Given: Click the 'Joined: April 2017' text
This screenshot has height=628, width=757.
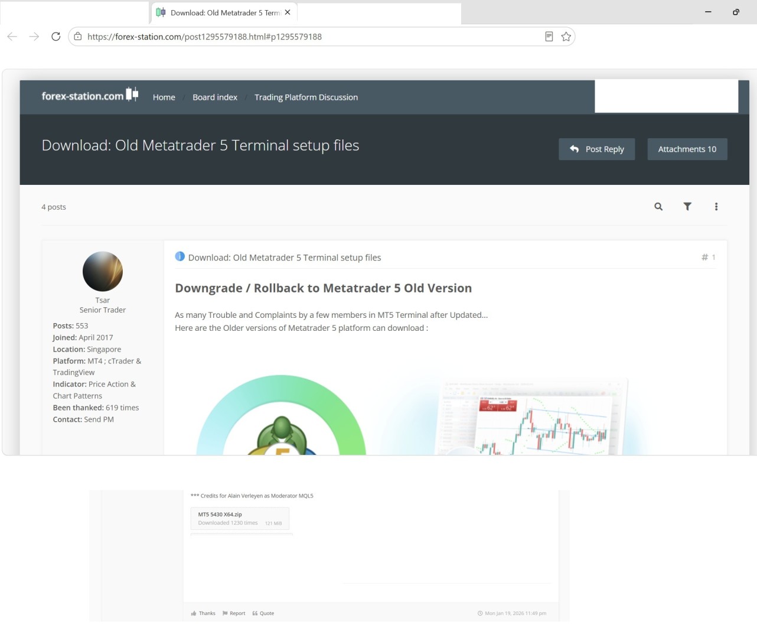Looking at the screenshot, I should (x=83, y=337).
